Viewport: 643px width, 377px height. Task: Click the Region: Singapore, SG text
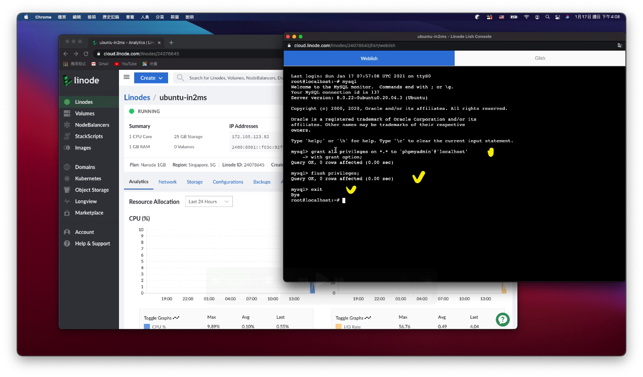point(194,165)
